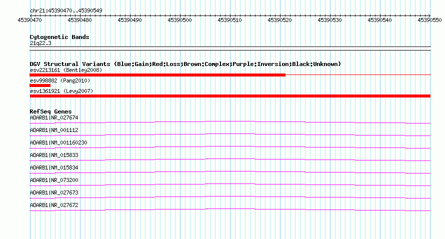Select the 21q22.3 band label
445x239 pixels.
(40, 43)
